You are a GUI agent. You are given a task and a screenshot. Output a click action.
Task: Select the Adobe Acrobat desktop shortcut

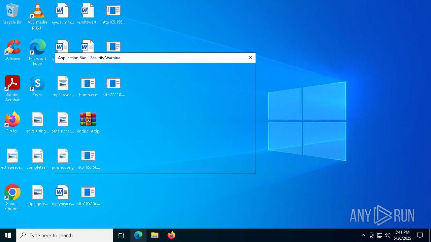(12, 89)
